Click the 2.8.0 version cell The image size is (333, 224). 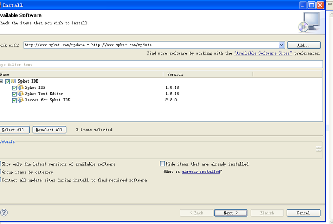click(171, 100)
